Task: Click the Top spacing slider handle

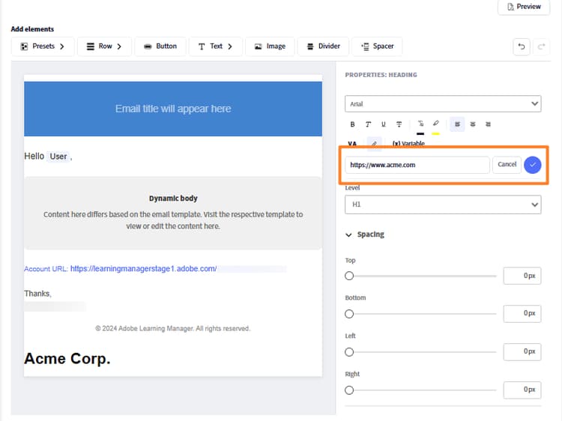Action: 349,276
